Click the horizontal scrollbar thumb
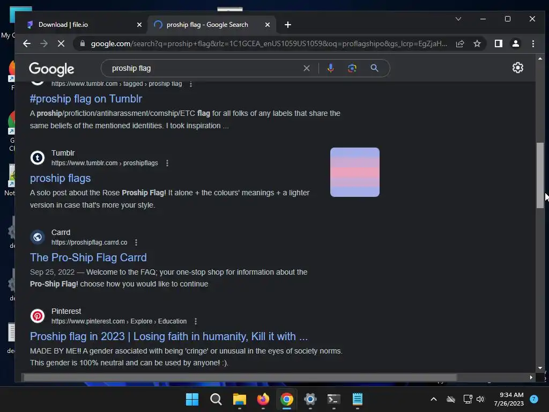 (240, 377)
